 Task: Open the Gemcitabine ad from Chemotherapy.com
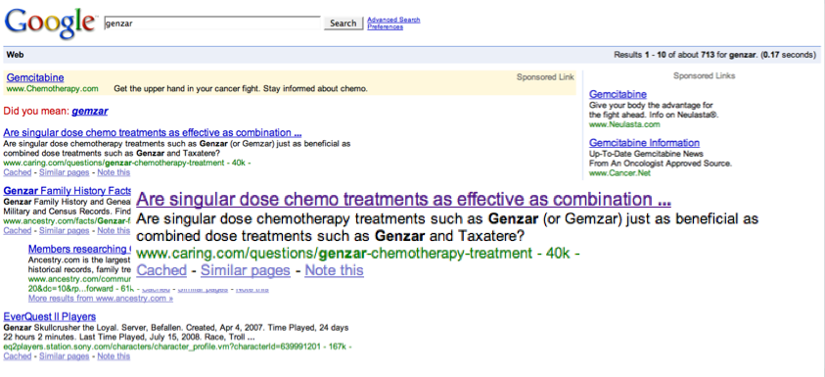pos(35,78)
